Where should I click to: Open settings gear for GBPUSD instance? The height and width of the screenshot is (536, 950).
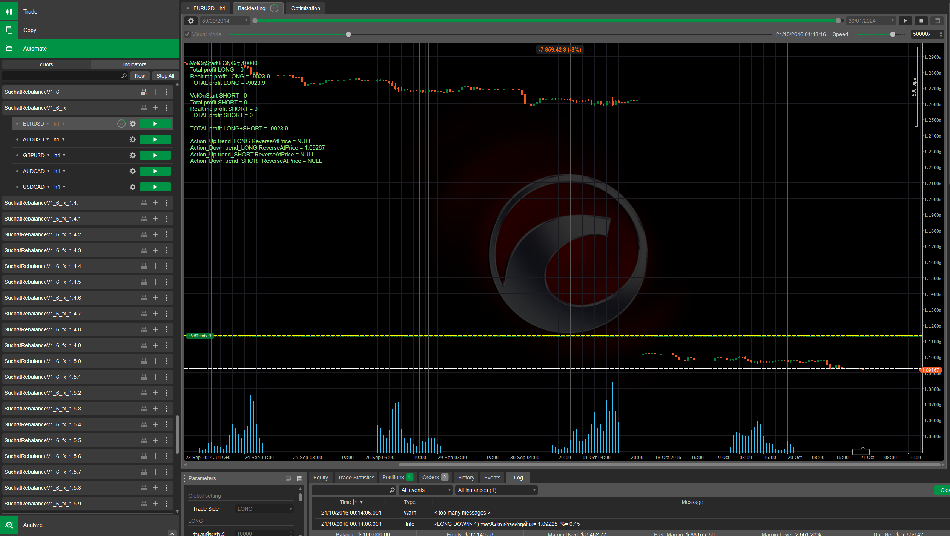pyautogui.click(x=132, y=155)
